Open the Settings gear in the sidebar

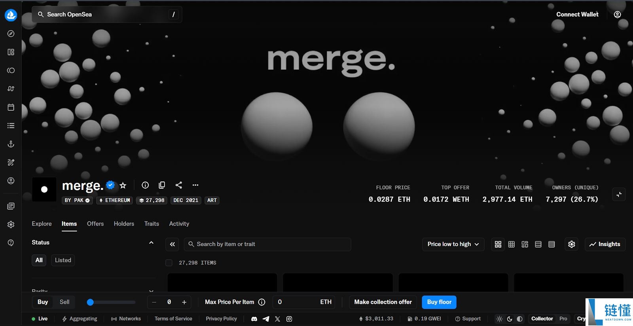point(11,224)
